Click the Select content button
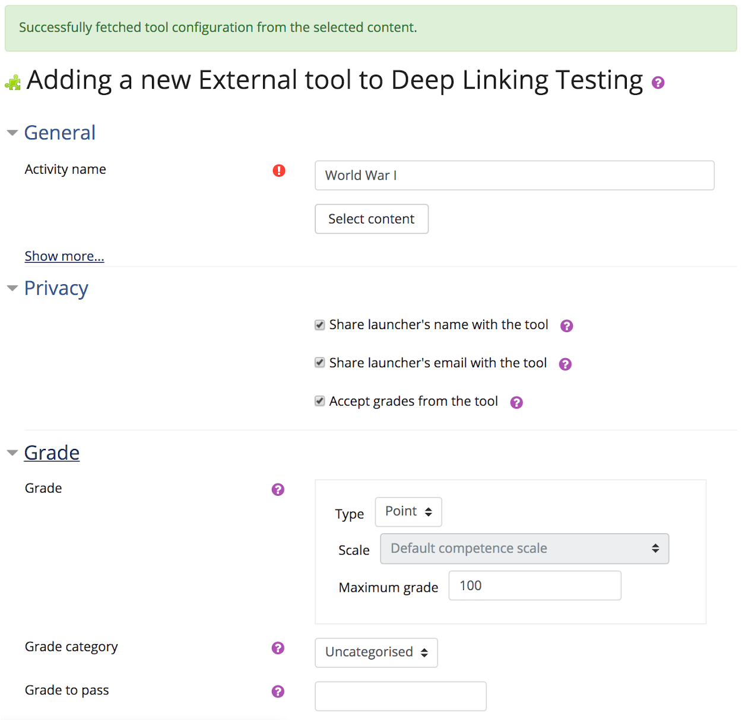The width and height of the screenshot is (742, 720). (372, 219)
